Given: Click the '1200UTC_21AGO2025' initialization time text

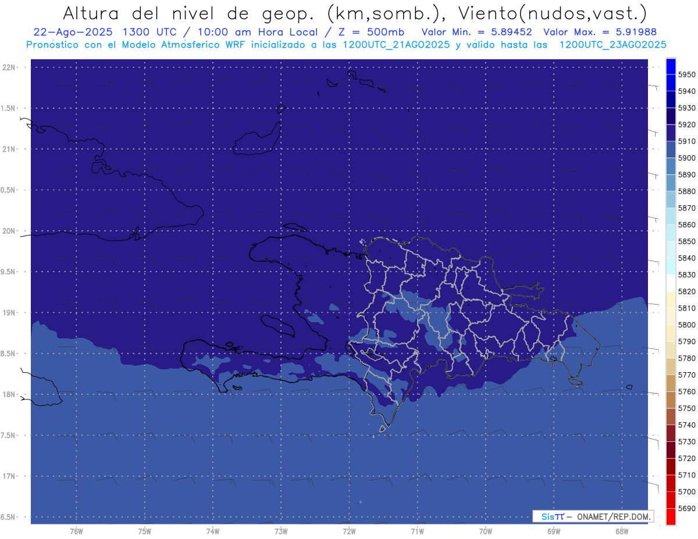Looking at the screenshot, I should pos(396,45).
